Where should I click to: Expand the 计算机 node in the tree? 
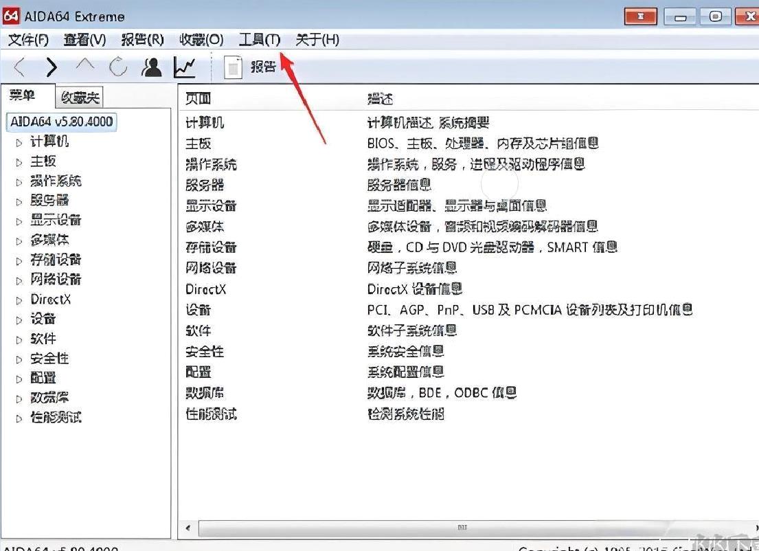coord(19,142)
